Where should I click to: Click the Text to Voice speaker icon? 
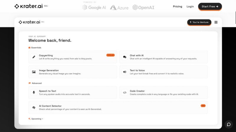(125, 72)
